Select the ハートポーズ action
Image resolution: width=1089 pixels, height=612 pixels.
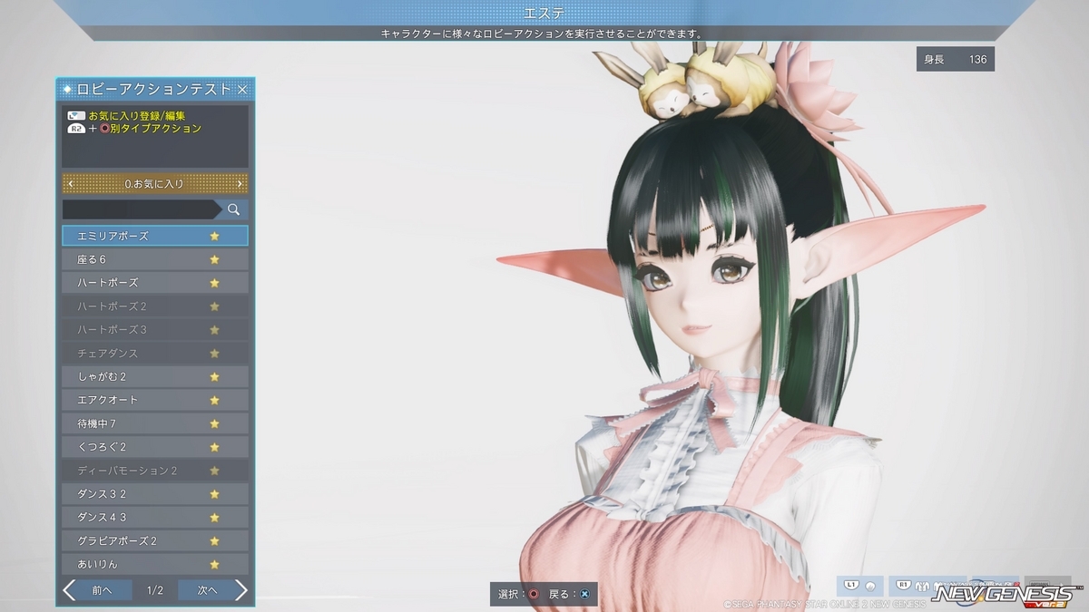click(155, 283)
